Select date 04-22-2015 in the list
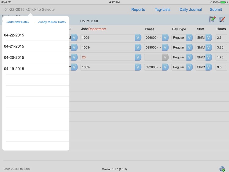Screen dimensions: 229x172 (36, 35)
